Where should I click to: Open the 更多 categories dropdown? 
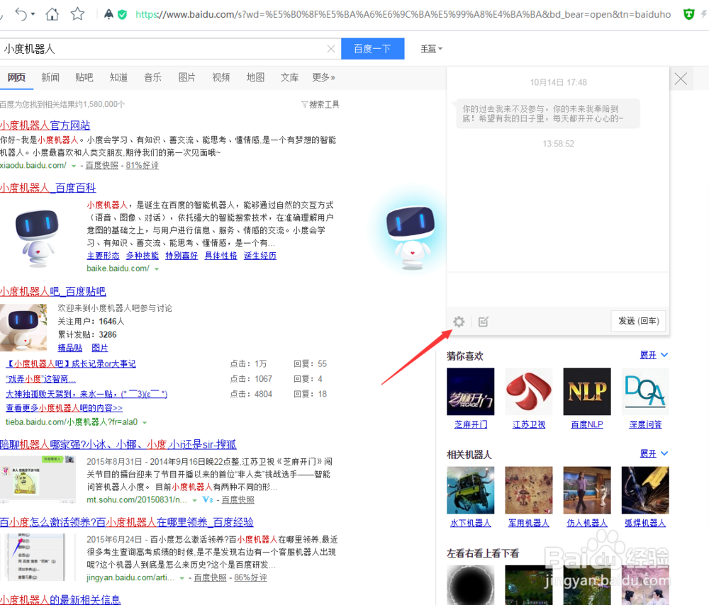(x=320, y=77)
